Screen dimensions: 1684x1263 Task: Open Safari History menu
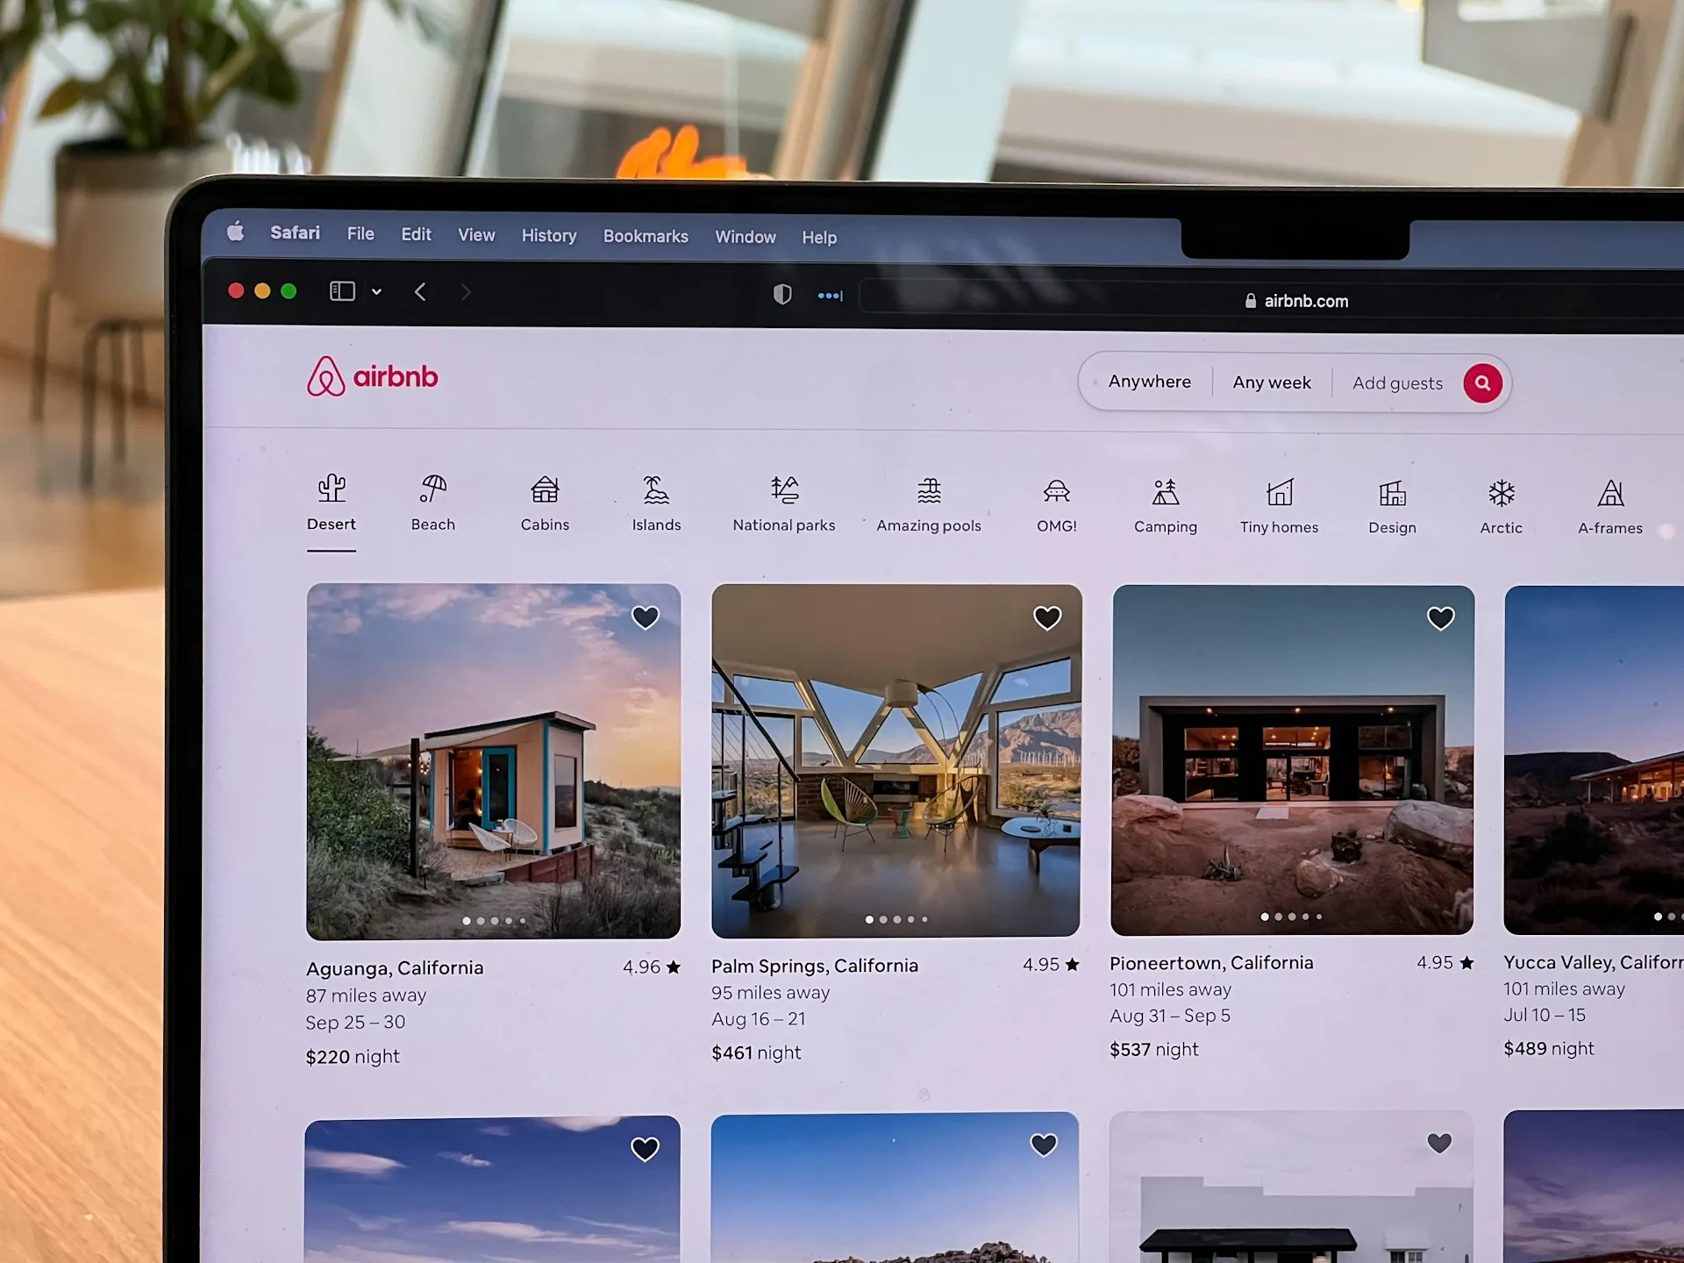click(547, 236)
